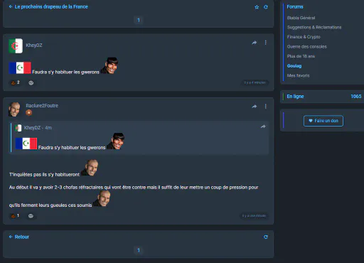Open the Guerre des consoles forum
This screenshot has width=364, height=263.
coord(307,47)
